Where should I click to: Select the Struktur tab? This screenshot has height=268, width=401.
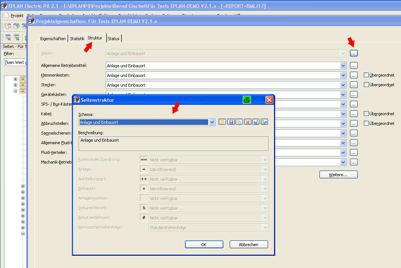point(95,38)
